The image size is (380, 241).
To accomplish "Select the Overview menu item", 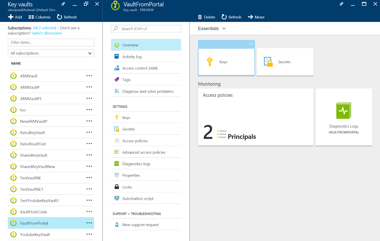I will tap(146, 45).
